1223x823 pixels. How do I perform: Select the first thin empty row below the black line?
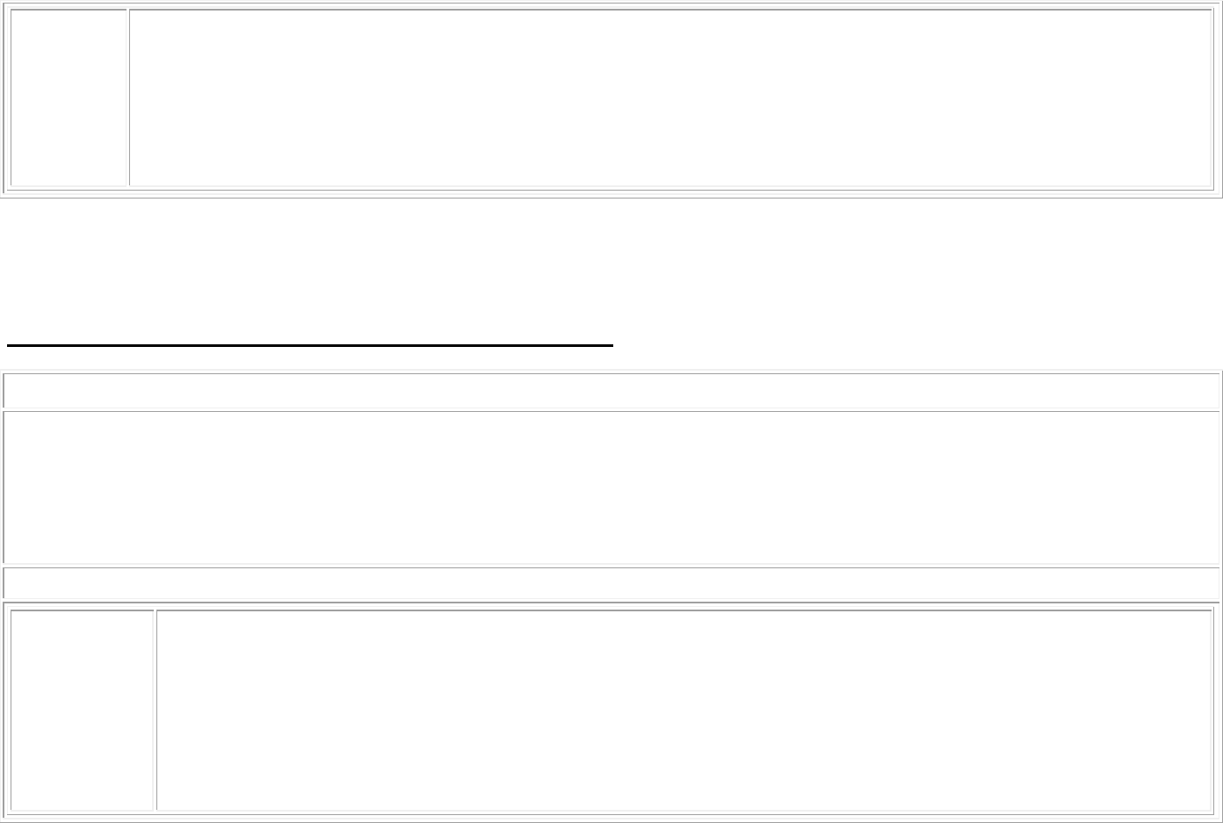click(611, 391)
